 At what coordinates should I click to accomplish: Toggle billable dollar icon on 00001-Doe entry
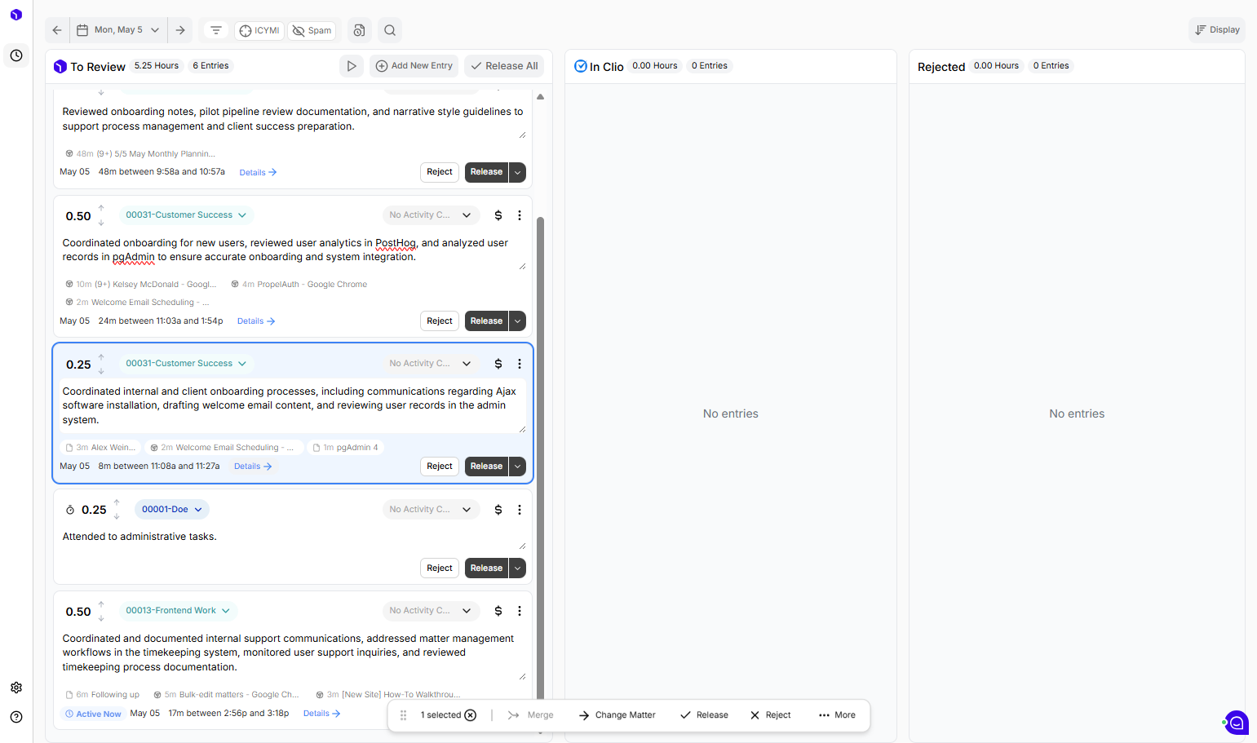[x=498, y=510]
